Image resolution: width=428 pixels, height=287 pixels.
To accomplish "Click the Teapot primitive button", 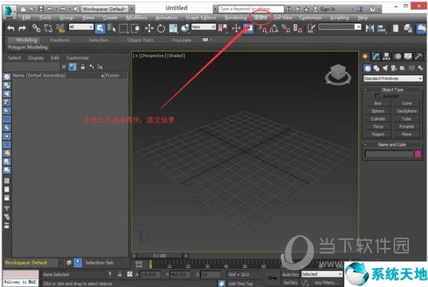I will (378, 135).
